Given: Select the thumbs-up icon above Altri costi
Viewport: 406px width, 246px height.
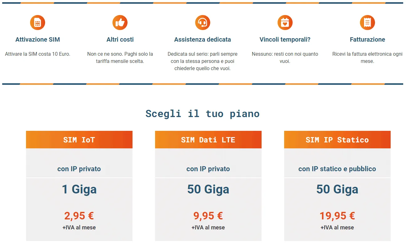Looking at the screenshot, I should tap(120, 22).
